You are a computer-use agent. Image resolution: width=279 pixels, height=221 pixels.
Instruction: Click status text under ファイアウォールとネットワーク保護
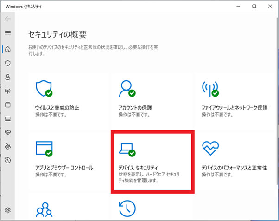217,114
